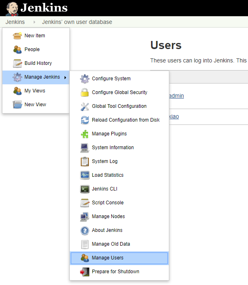This screenshot has width=248, height=285.
Task: Open Configure System menu entry
Action: (111, 79)
